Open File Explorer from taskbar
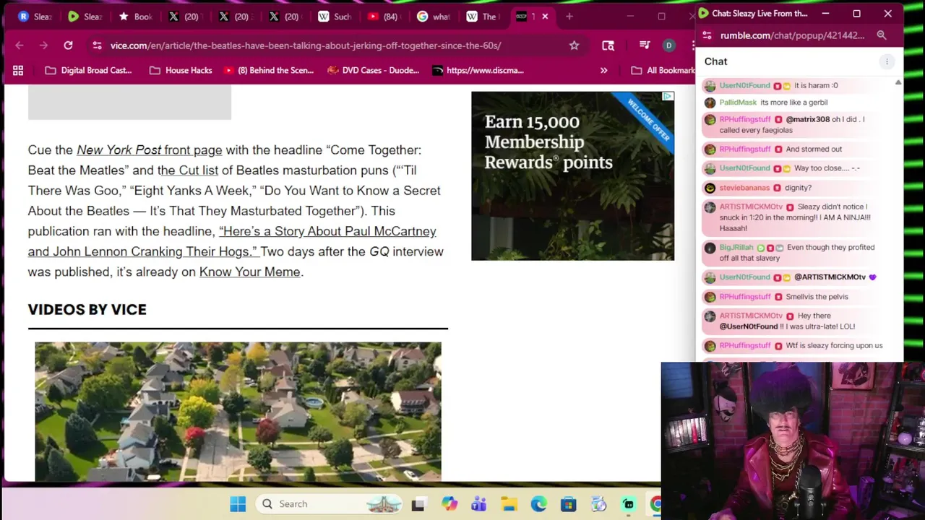The height and width of the screenshot is (520, 925). pos(509,503)
